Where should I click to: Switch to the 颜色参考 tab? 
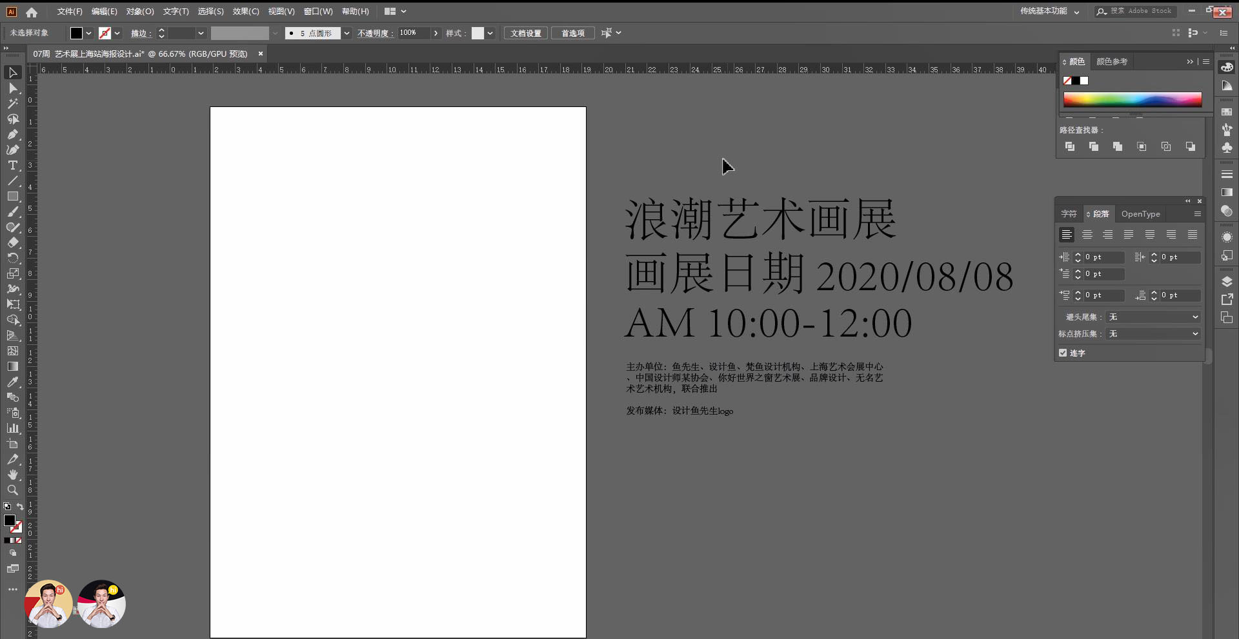[x=1112, y=62]
